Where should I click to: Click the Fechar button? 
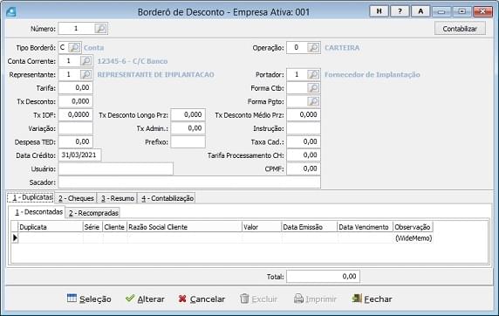click(x=372, y=299)
